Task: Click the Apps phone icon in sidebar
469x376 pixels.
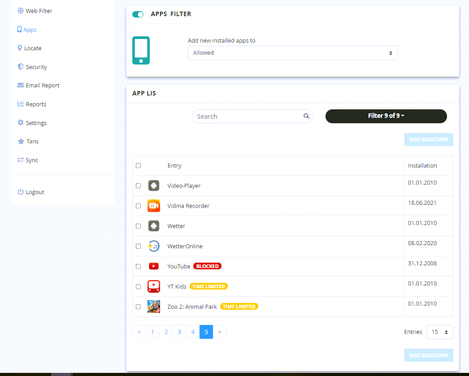Action: pyautogui.click(x=19, y=29)
